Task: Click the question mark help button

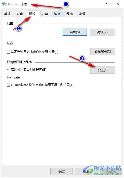Action: click(x=106, y=4)
